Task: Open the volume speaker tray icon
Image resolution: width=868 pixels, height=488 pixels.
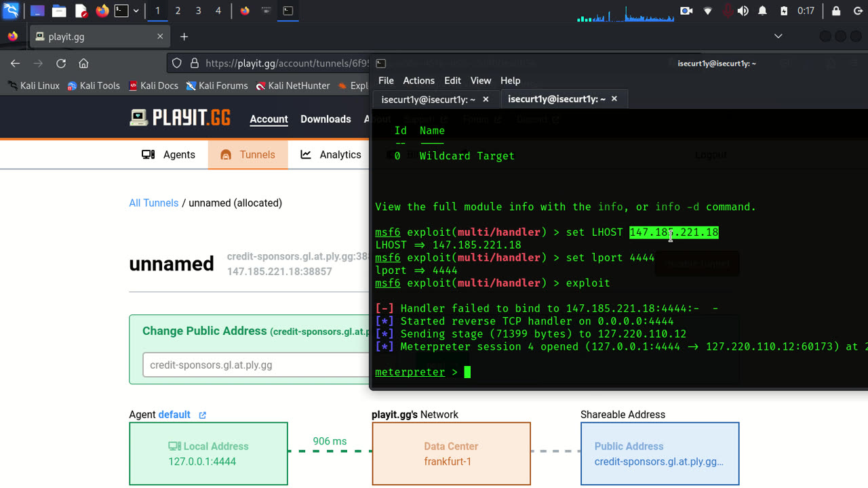Action: (x=743, y=11)
